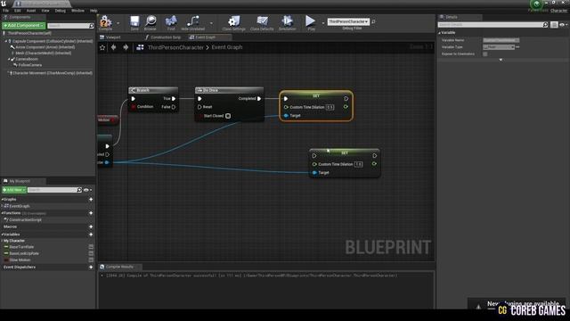Open the Play options dropdown arrow
This screenshot has height=321, width=570.
(x=322, y=23)
